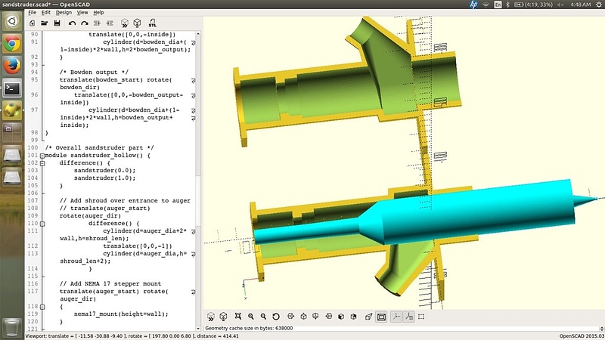Click the Viewport translate status bar text
Viewport: 605px width, 340px height.
coord(132,336)
